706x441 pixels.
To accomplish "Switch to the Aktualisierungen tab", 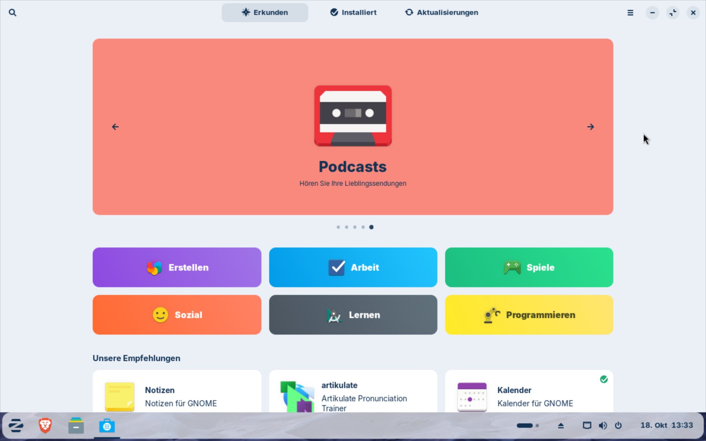I will [442, 13].
